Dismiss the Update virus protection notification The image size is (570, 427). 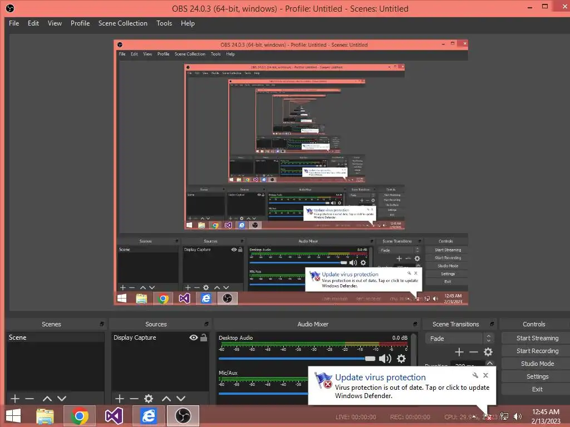click(485, 375)
